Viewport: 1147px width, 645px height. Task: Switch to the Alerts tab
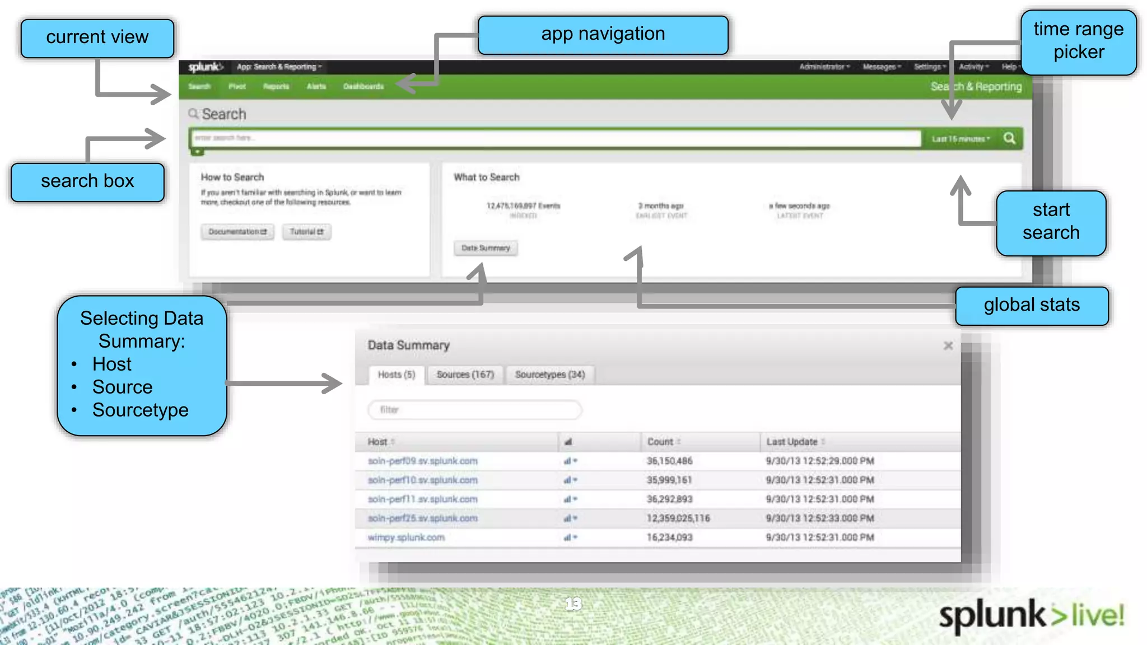(x=316, y=86)
